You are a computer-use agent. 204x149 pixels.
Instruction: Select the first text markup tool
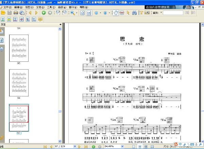click(x=3, y=19)
